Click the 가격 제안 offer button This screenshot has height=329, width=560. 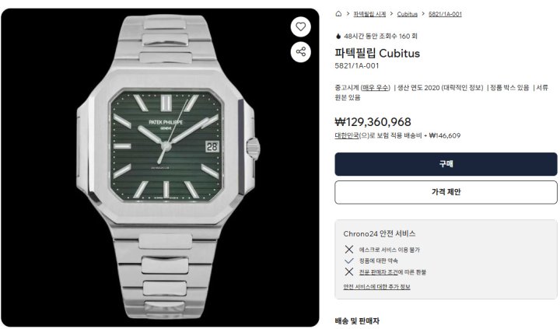click(x=446, y=192)
